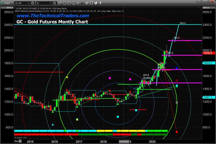Close the chart window

pyautogui.click(x=212, y=1)
